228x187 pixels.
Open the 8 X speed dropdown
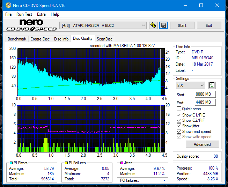[191, 85]
